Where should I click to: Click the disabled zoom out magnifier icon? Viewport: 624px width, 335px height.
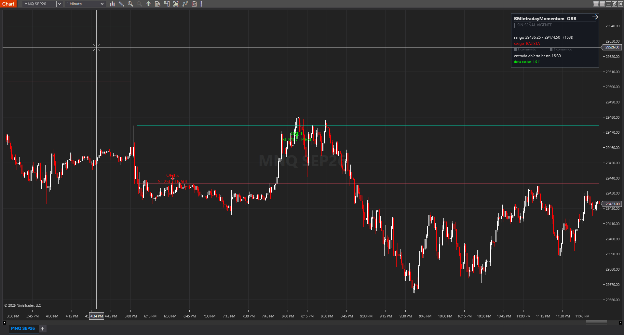pyautogui.click(x=140, y=4)
